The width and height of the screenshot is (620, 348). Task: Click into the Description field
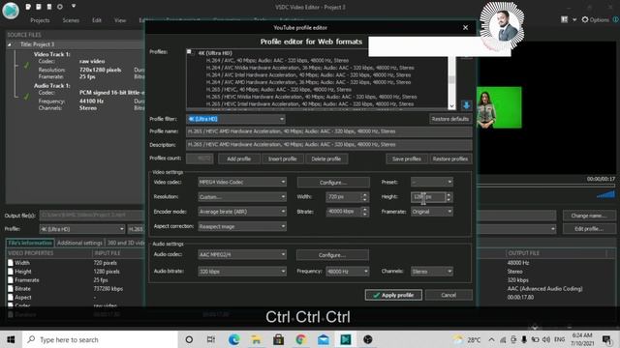(x=329, y=144)
